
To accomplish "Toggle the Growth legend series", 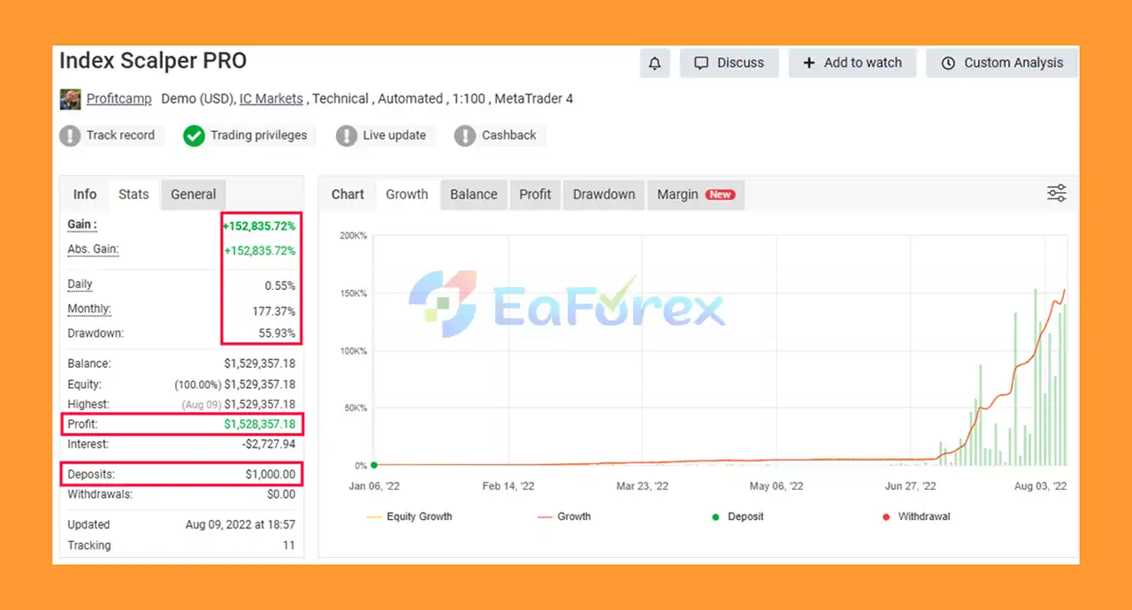I will pyautogui.click(x=564, y=516).
